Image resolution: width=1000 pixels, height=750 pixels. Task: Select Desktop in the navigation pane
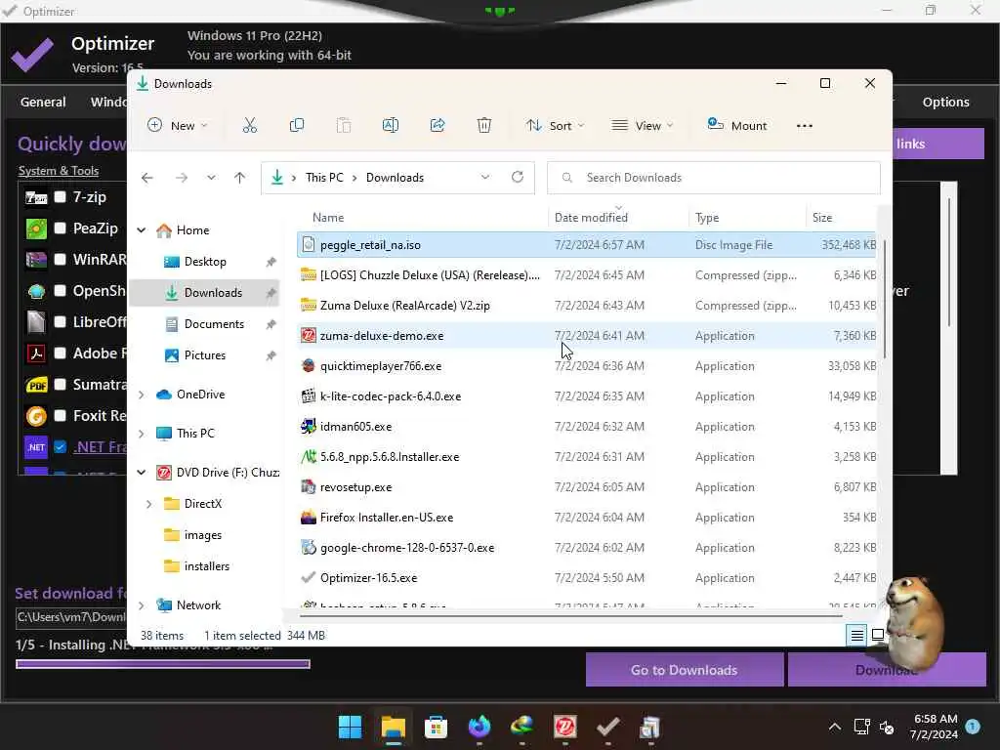pos(204,262)
